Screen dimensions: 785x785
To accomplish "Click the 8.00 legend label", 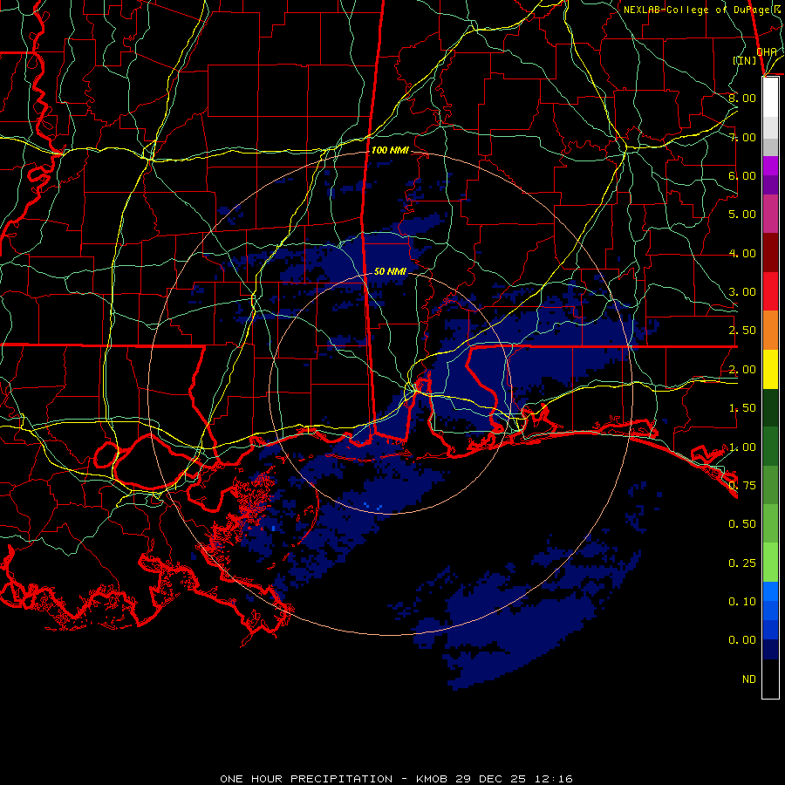I will pos(742,98).
